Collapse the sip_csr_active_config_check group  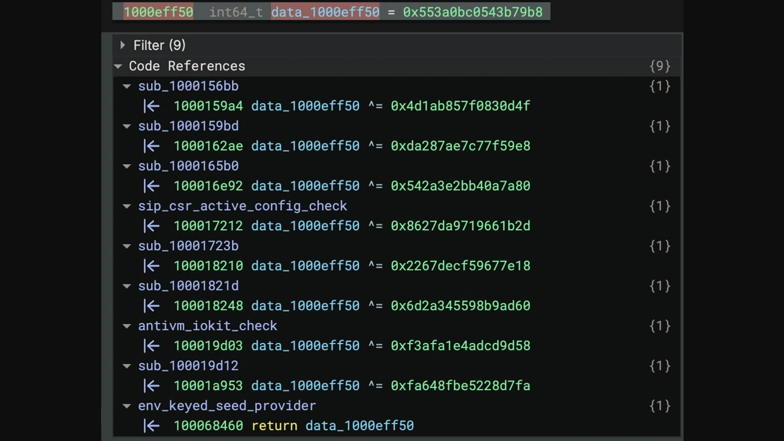click(x=127, y=206)
